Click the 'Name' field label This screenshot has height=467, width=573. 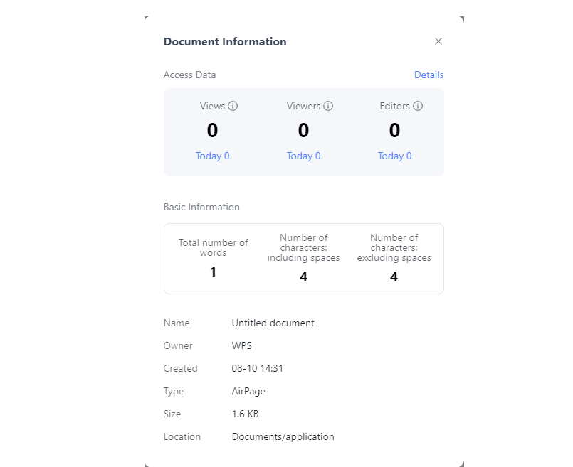point(177,323)
